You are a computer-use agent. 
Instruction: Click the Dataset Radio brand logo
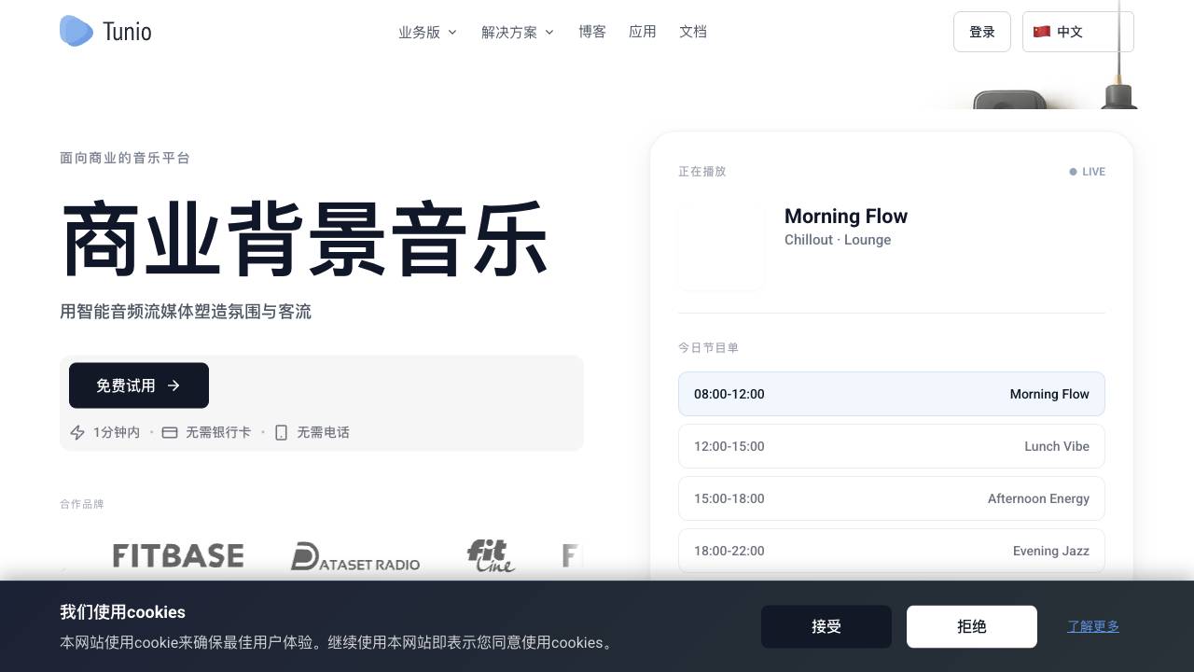click(x=355, y=556)
